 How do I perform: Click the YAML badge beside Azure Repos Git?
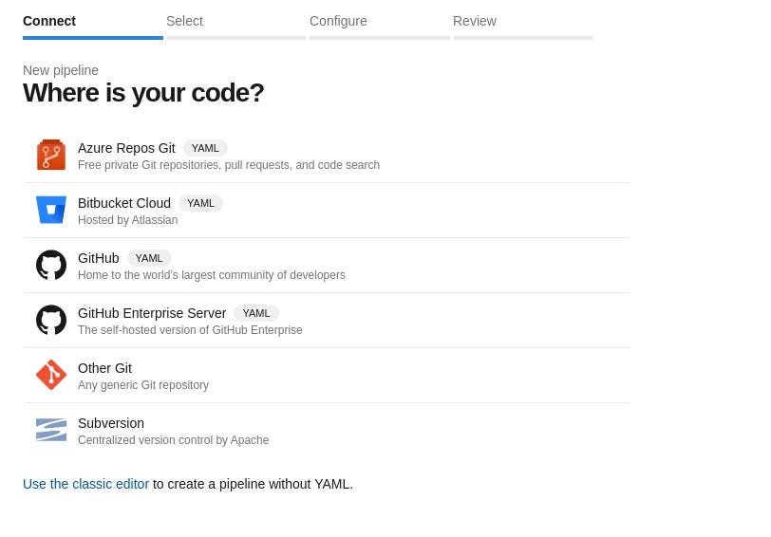click(x=205, y=148)
